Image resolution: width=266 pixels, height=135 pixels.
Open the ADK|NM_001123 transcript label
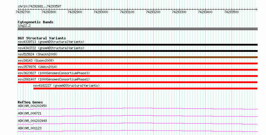click(x=30, y=128)
